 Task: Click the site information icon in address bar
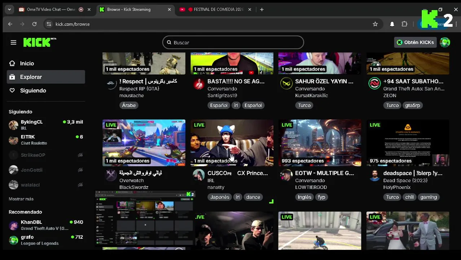coord(49,24)
